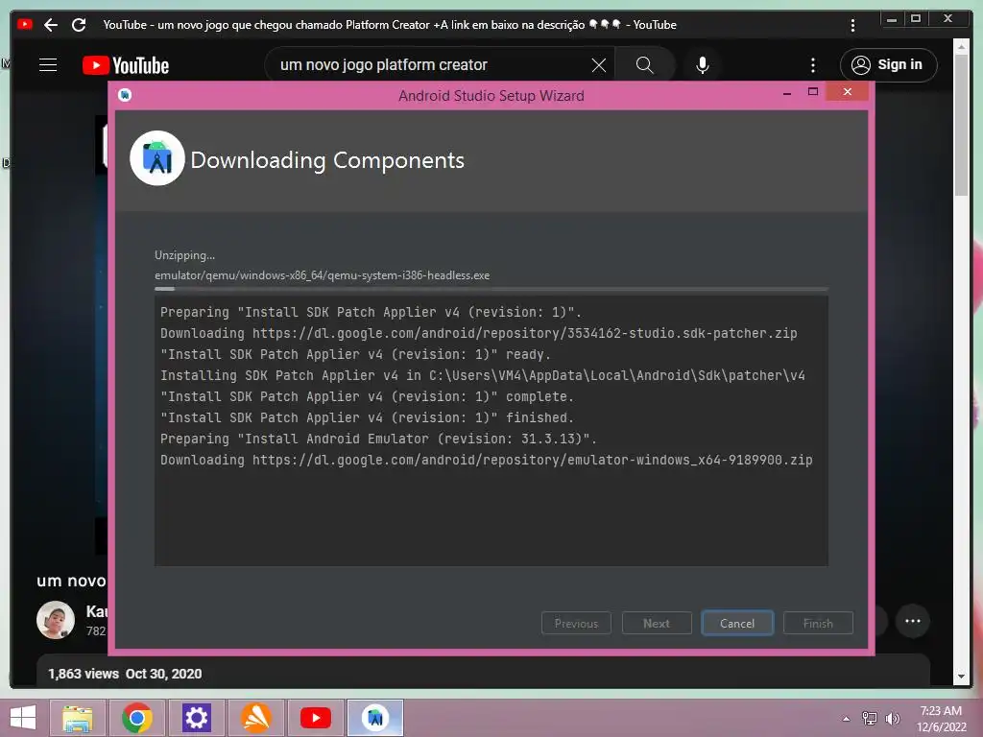Show hidden system tray icons
The width and height of the screenshot is (983, 737).
tap(847, 719)
